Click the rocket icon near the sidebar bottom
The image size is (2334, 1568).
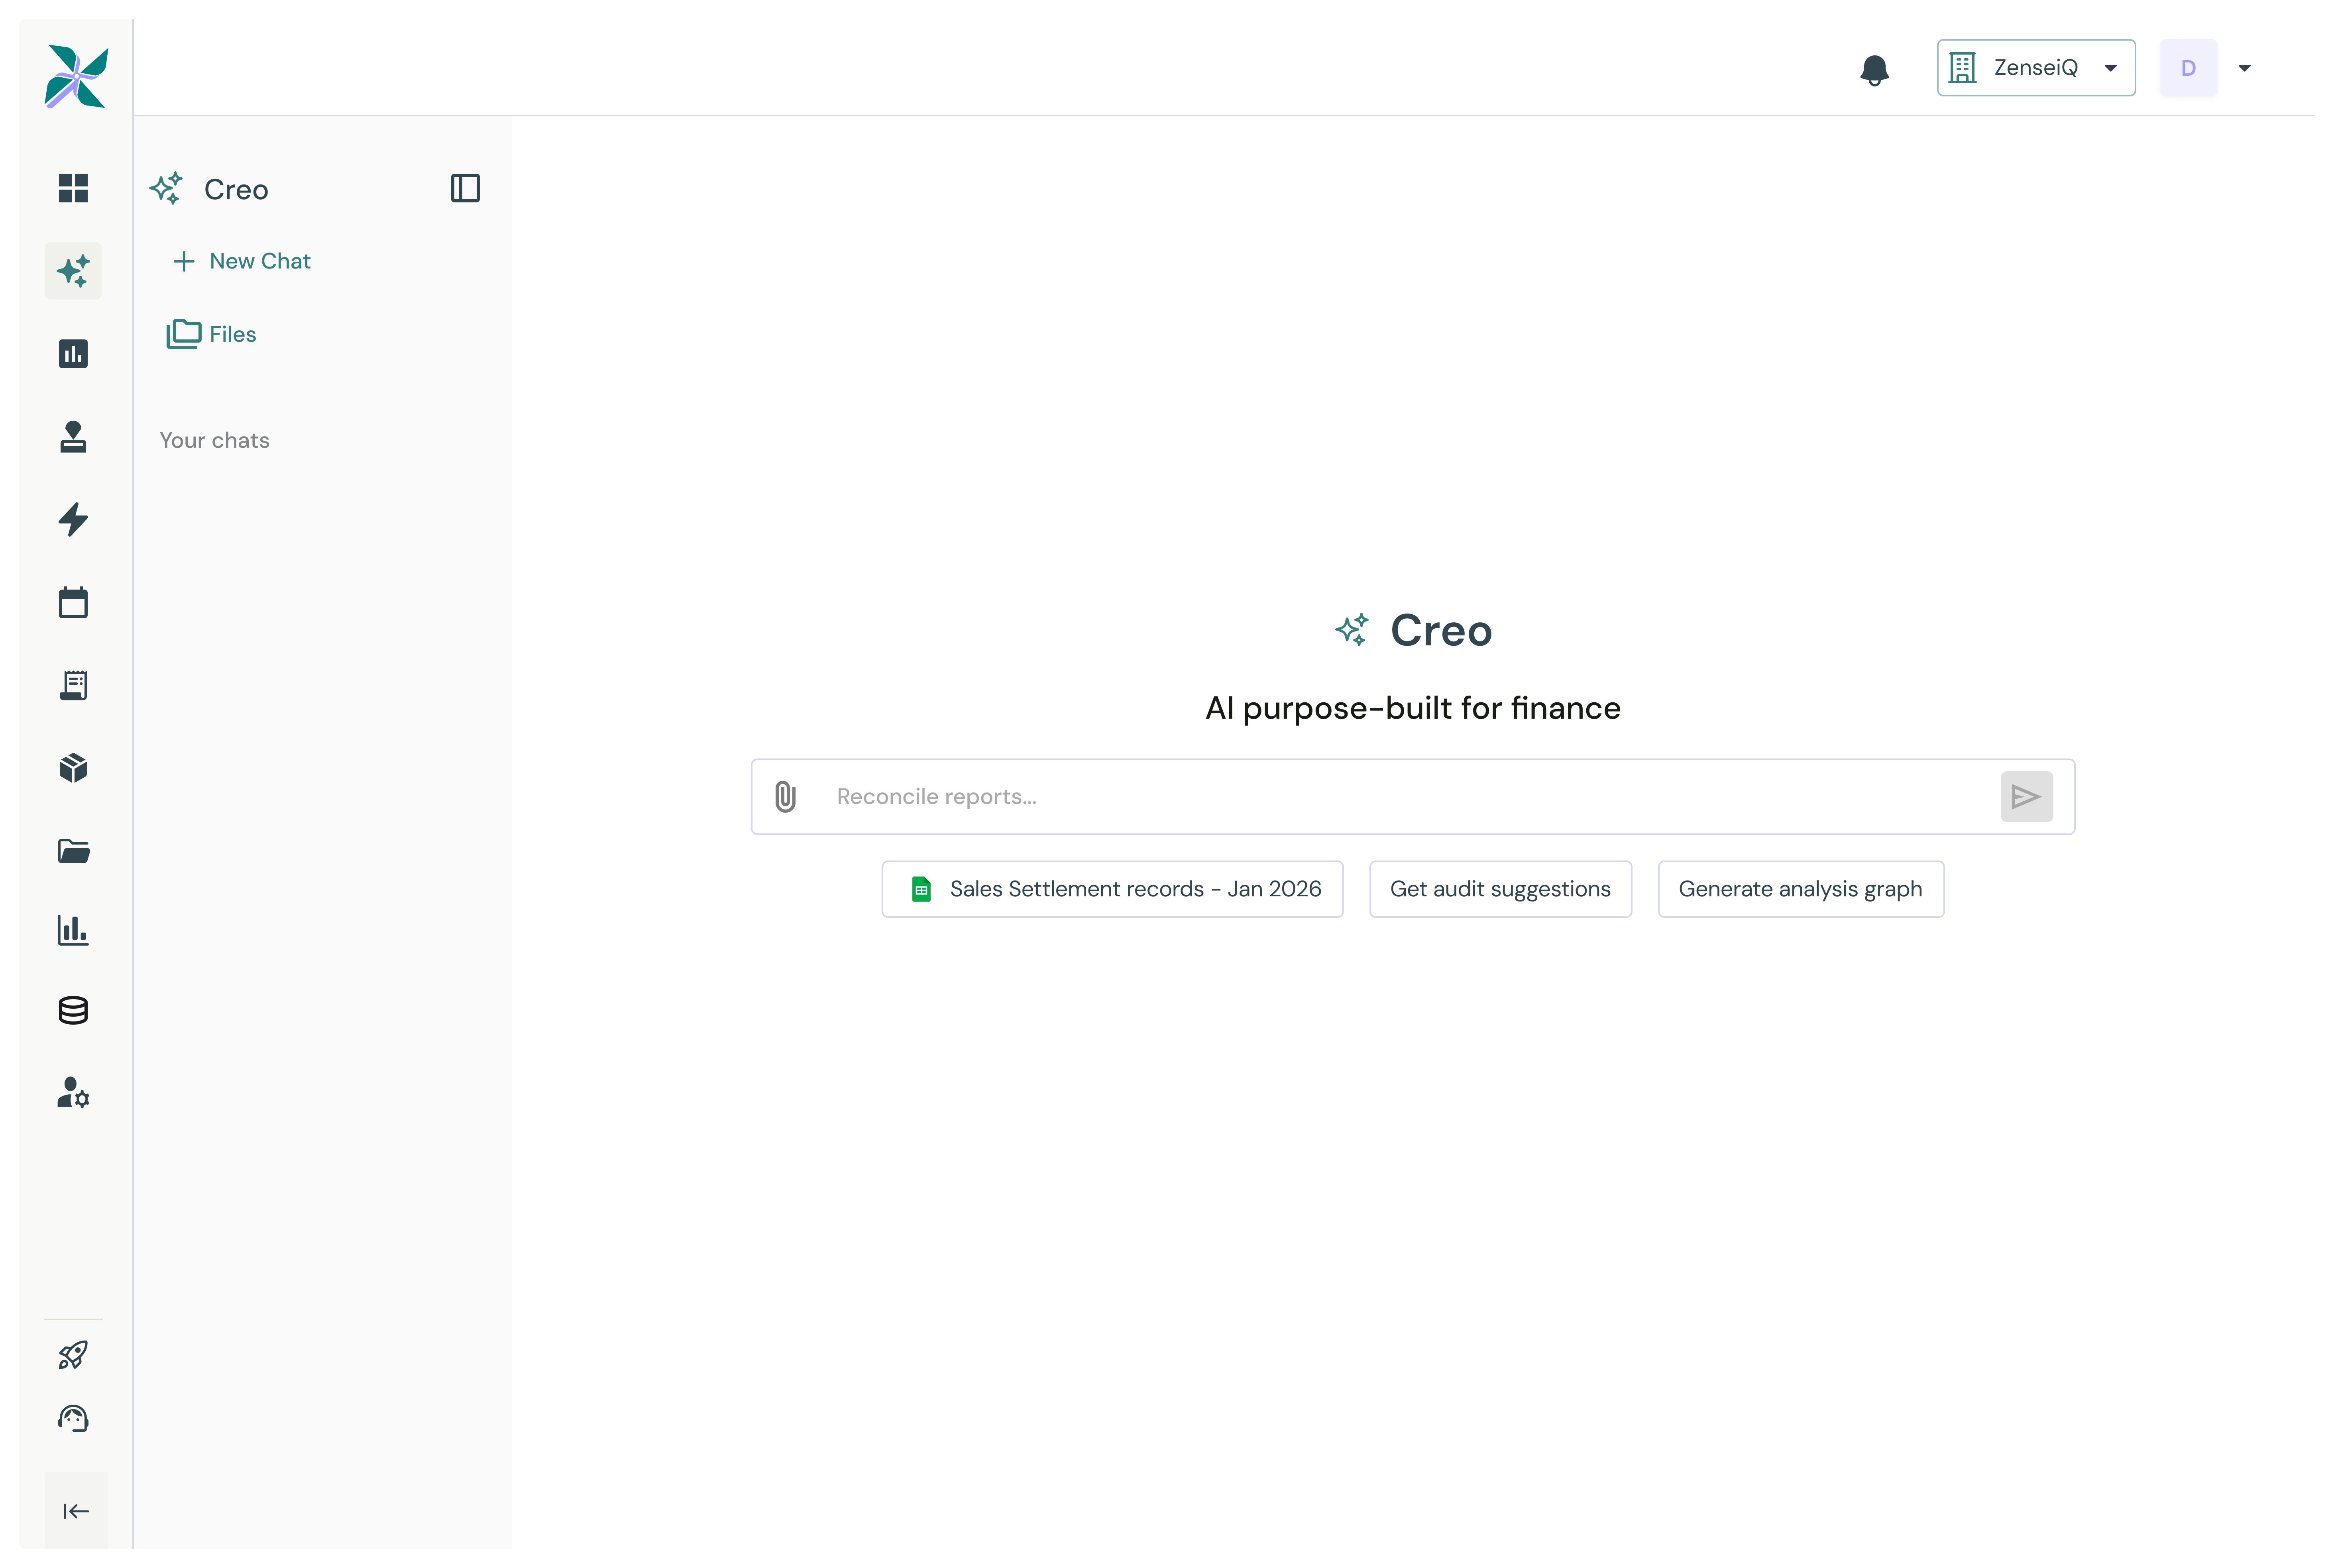click(x=73, y=1354)
